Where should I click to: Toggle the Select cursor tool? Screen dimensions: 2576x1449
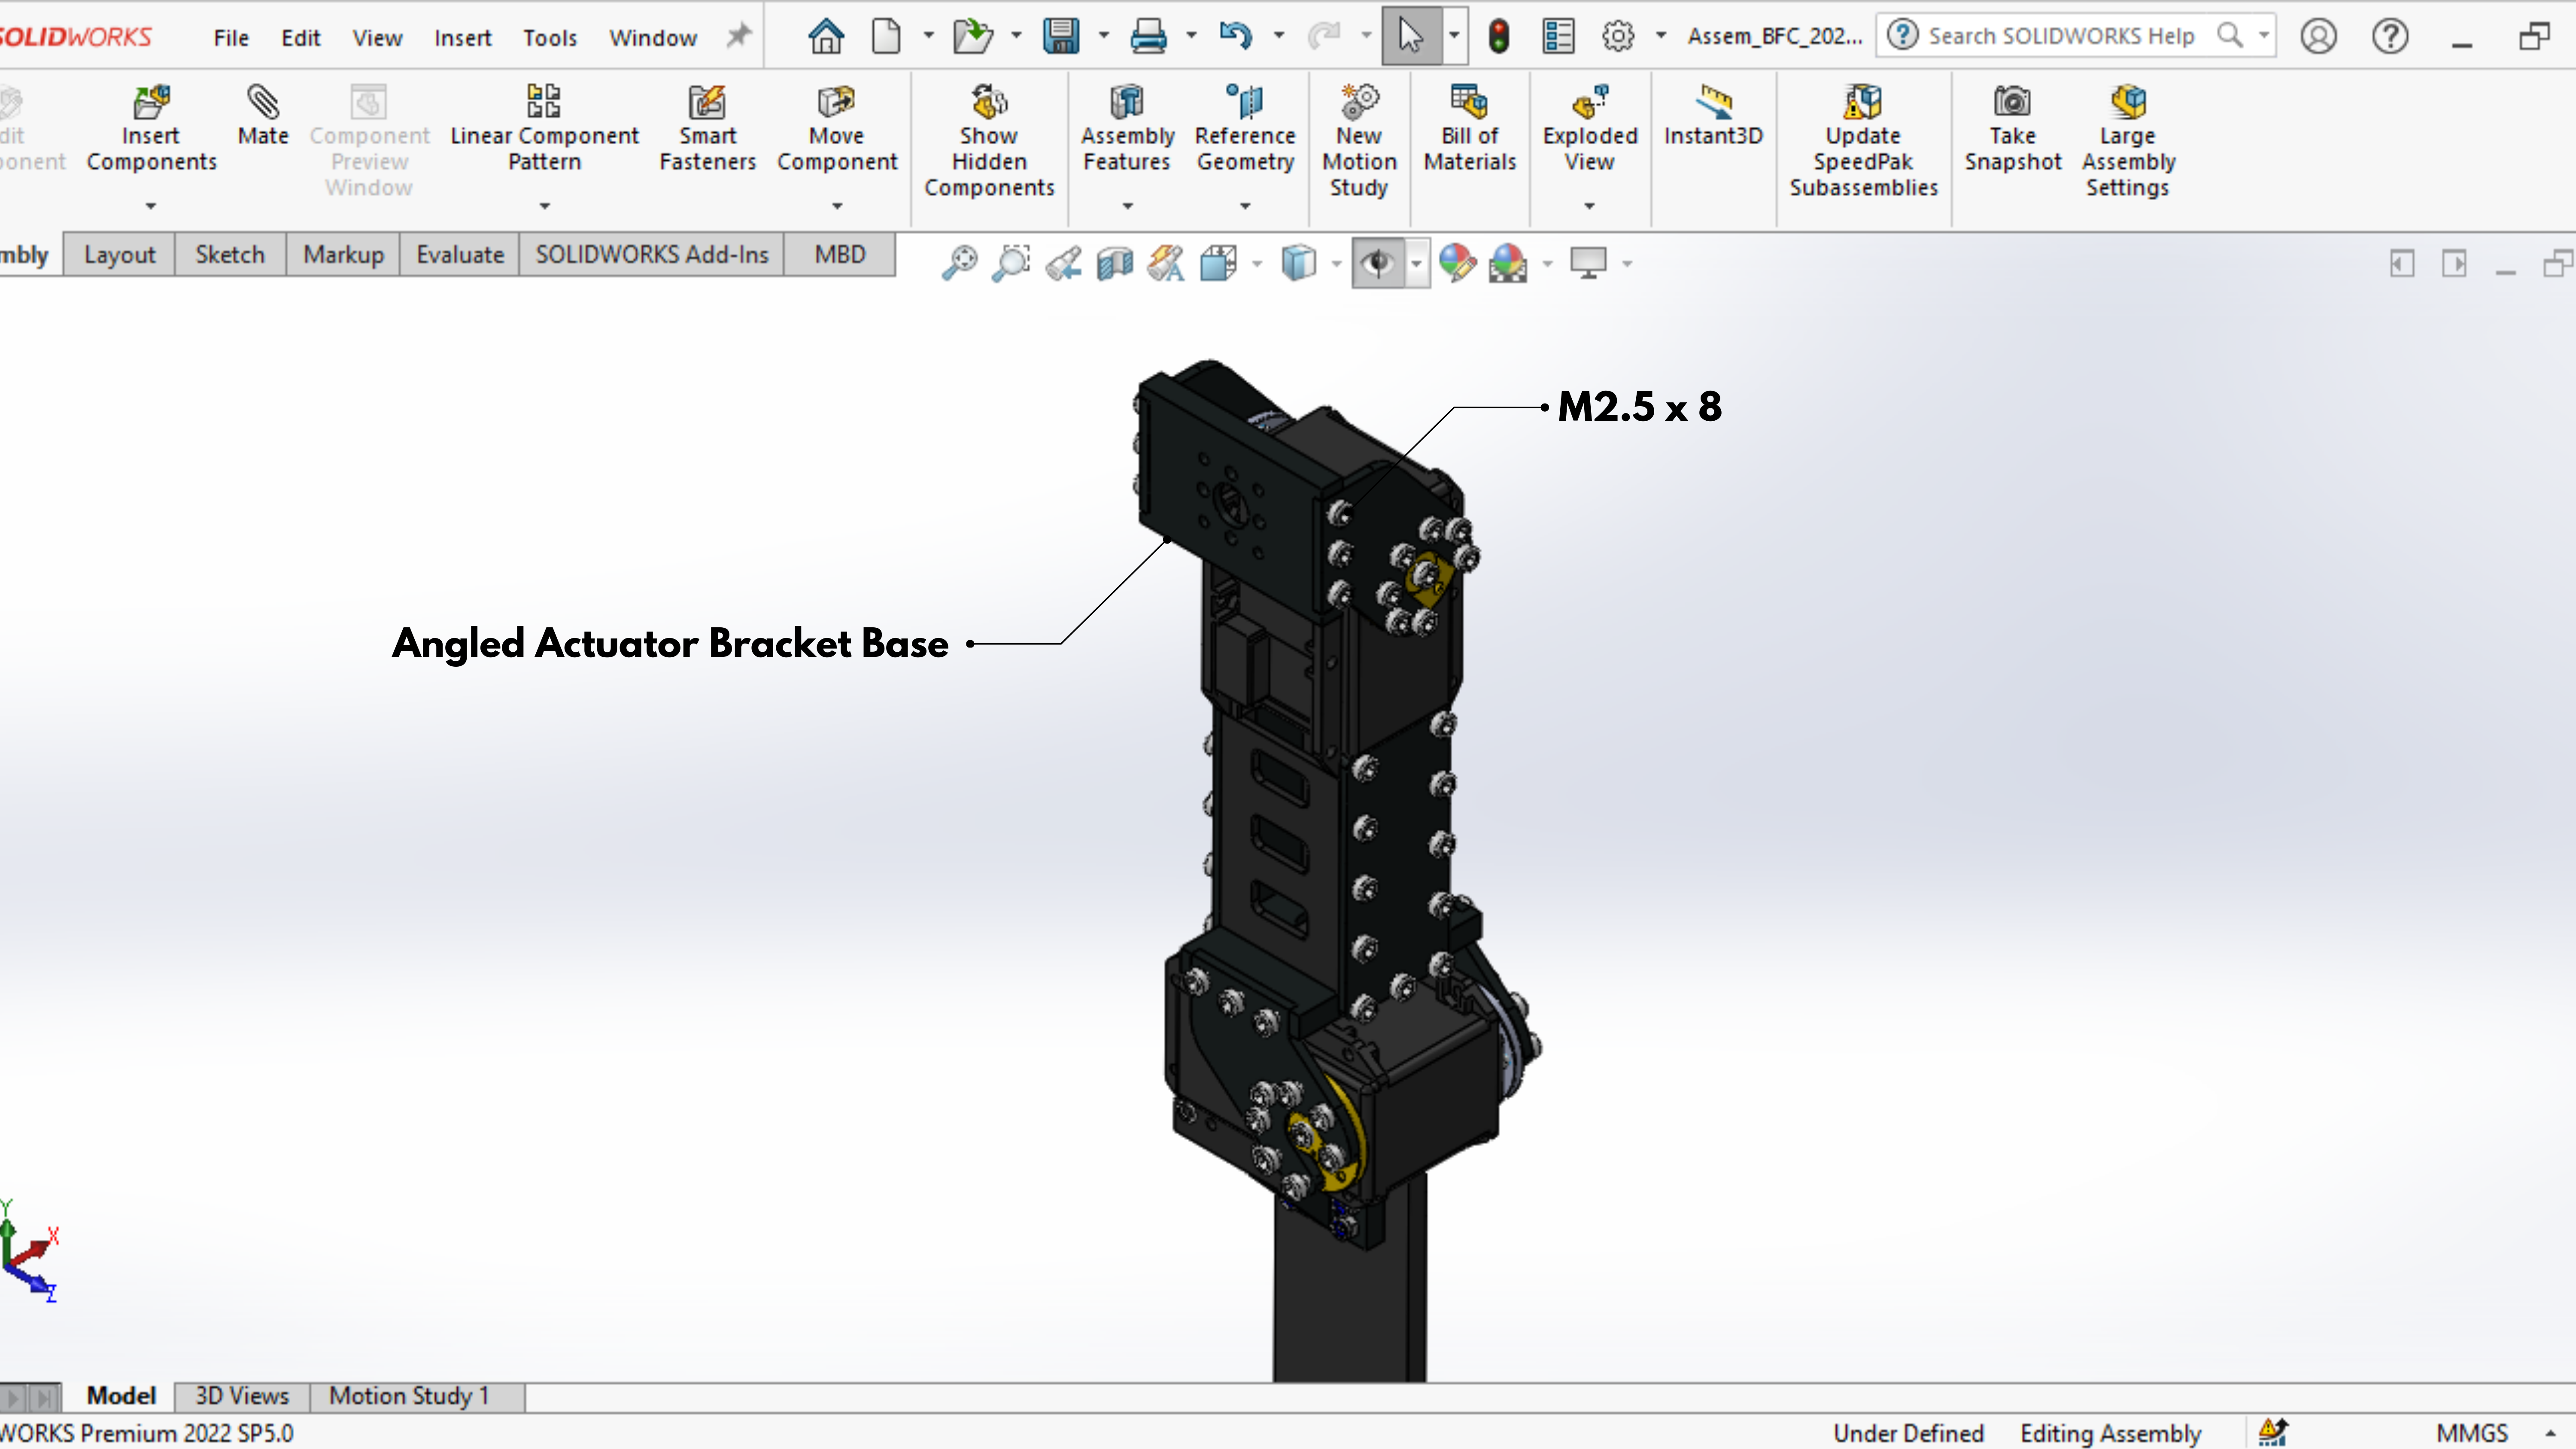pyautogui.click(x=1410, y=37)
